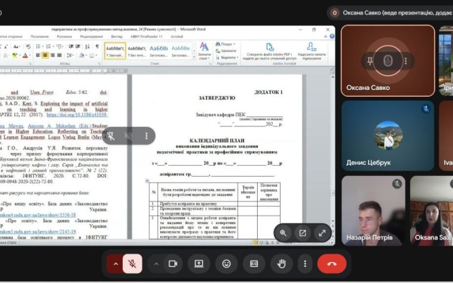Raise your hand in the meeting

[x=281, y=264]
